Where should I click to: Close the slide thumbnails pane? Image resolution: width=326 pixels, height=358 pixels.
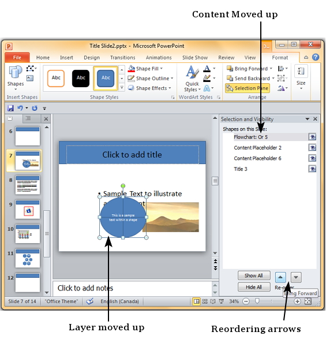[x=46, y=119]
